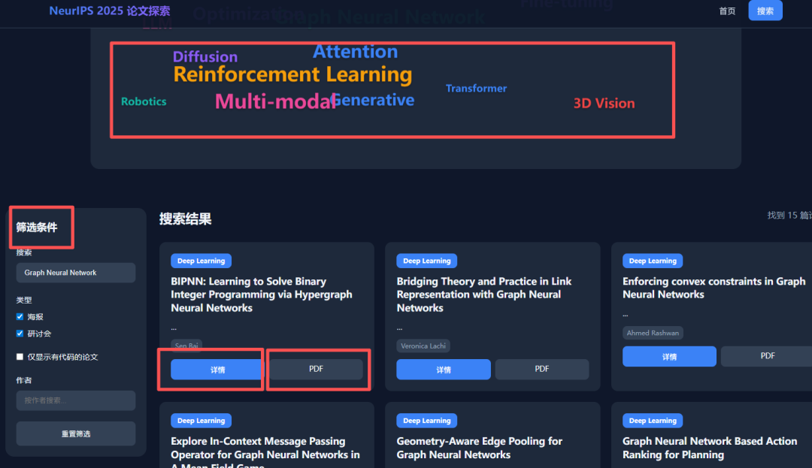Choose the Attention keyword in the cloud
The height and width of the screenshot is (468, 812).
click(355, 52)
